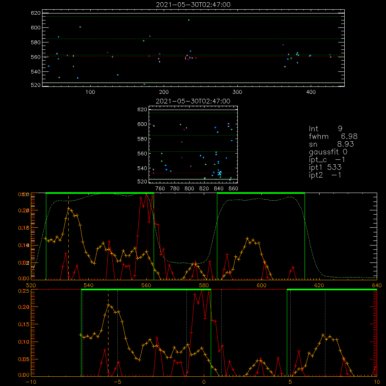Select the 'ipt_c -1' readout line
Viewport: 386px width, 386px height.
coord(327,160)
